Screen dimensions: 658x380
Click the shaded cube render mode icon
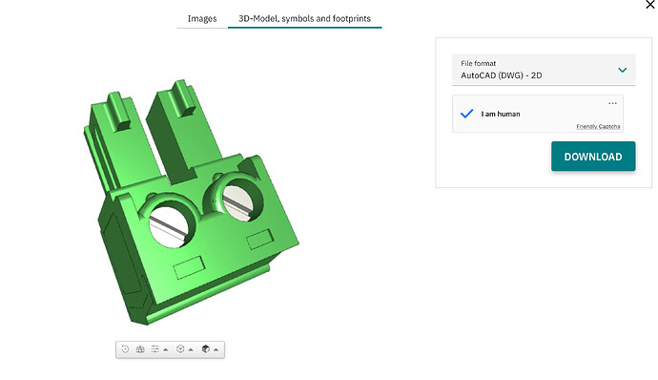(x=206, y=348)
